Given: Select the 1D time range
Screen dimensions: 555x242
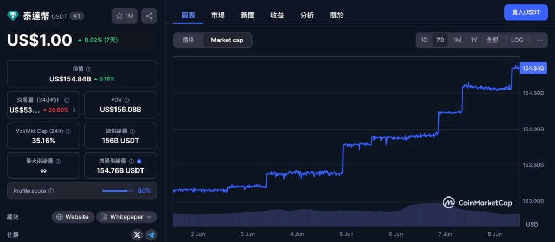Looking at the screenshot, I should [x=424, y=40].
